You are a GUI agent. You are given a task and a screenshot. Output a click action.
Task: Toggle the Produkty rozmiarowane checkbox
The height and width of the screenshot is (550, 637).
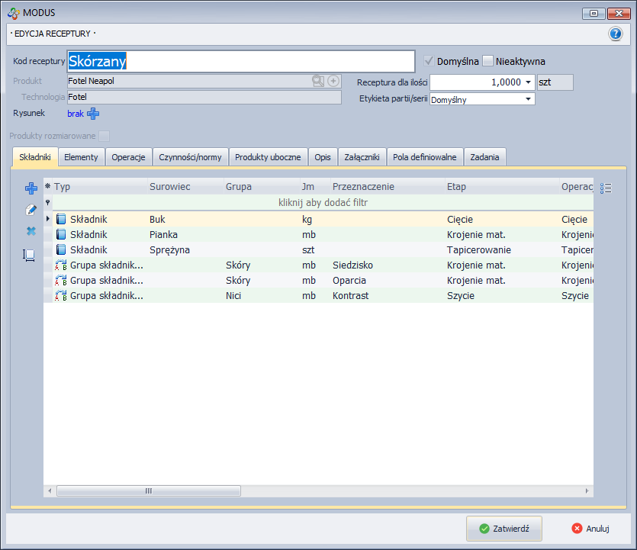pos(105,136)
